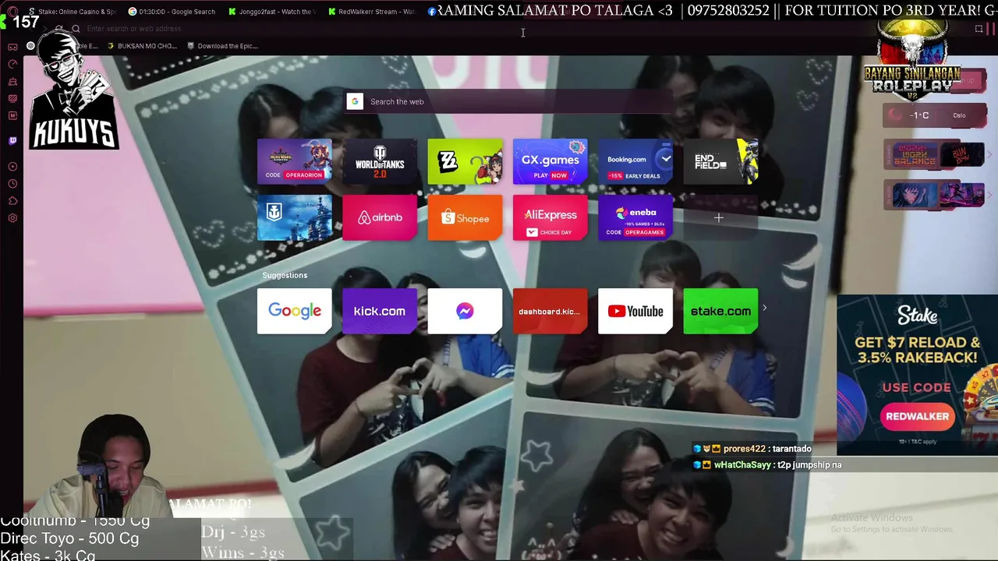This screenshot has height=561, width=998.
Task: Click the search magnifier in the address bar
Action: click(x=76, y=29)
